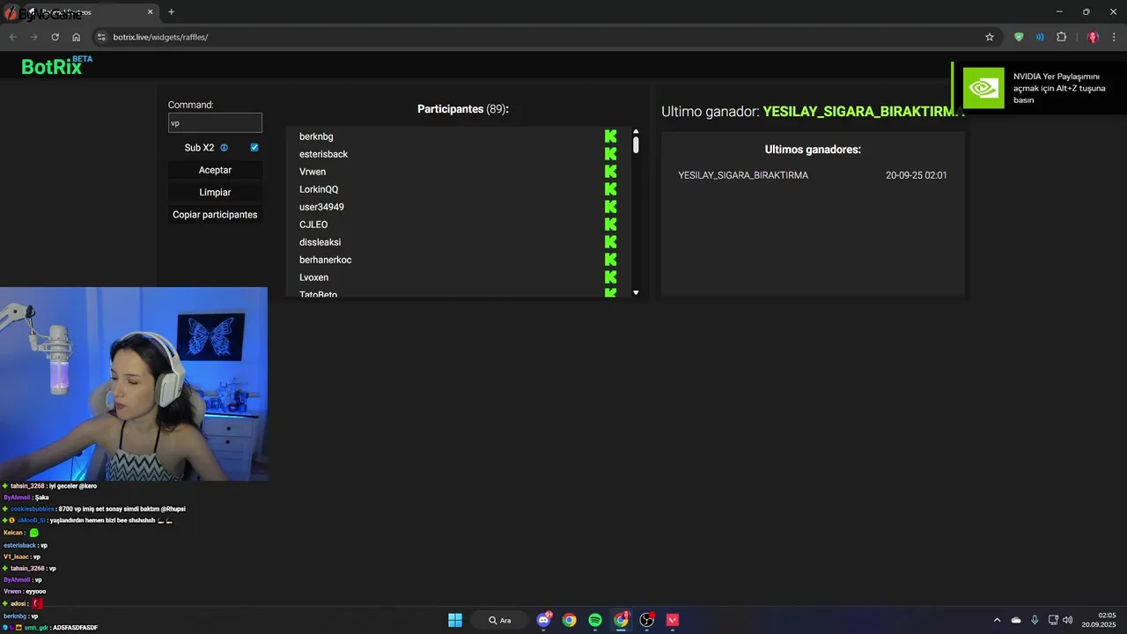Viewport: 1127px width, 634px height.
Task: Click the second Chrome taskbar icon with avatar
Action: 621,620
